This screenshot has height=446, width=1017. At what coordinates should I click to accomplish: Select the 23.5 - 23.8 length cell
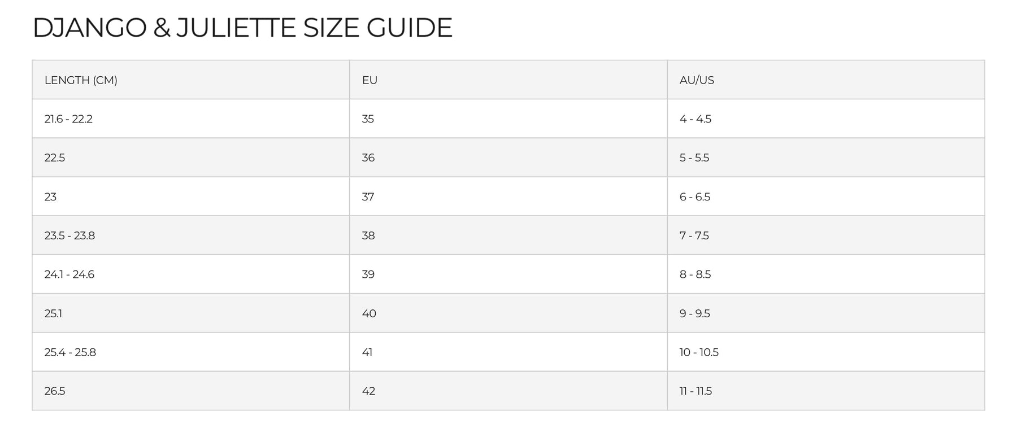69,235
